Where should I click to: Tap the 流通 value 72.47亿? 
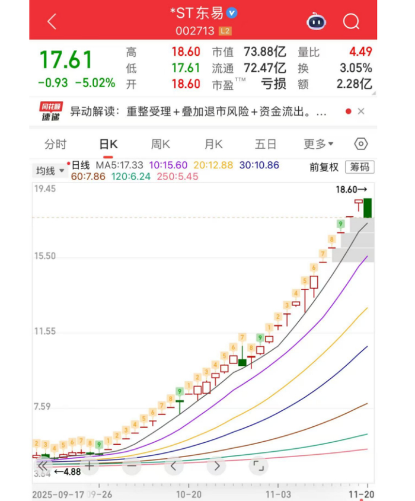[x=265, y=68]
